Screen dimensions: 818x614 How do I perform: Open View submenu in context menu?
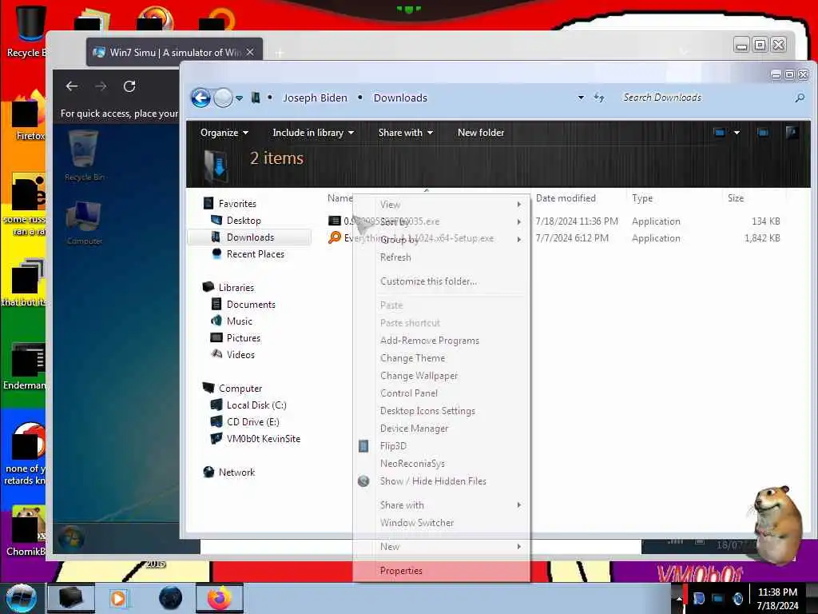tap(441, 205)
